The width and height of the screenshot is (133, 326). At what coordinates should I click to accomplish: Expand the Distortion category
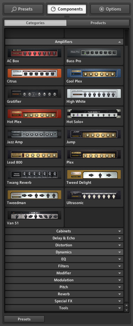[x=64, y=245]
